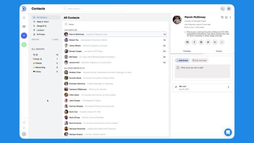Select the Kevin Efrusy contact row
Screen dimensions: 254x143
[115, 118]
